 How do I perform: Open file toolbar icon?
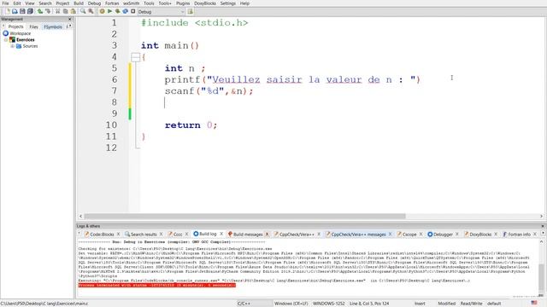(15, 11)
